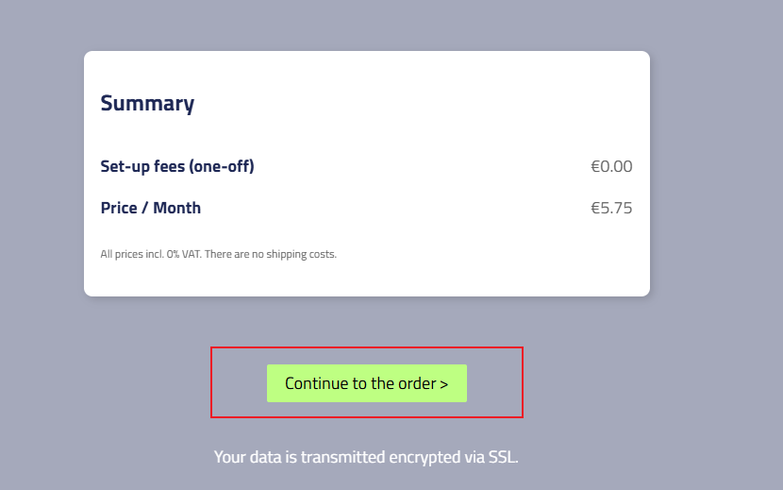Select the €5.75 monthly price
This screenshot has width=783, height=490.
611,208
